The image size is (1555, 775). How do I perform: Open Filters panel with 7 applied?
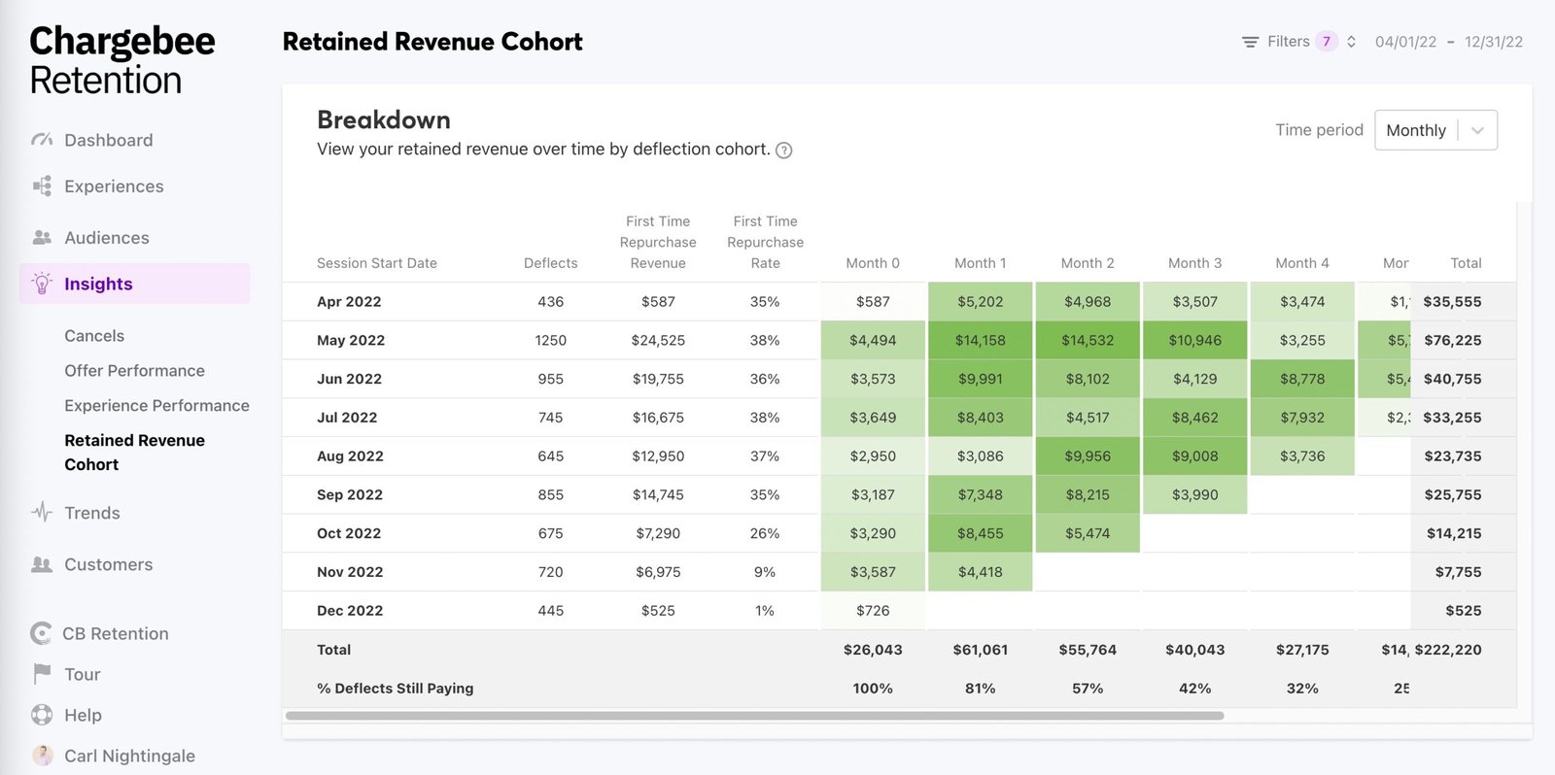1288,42
